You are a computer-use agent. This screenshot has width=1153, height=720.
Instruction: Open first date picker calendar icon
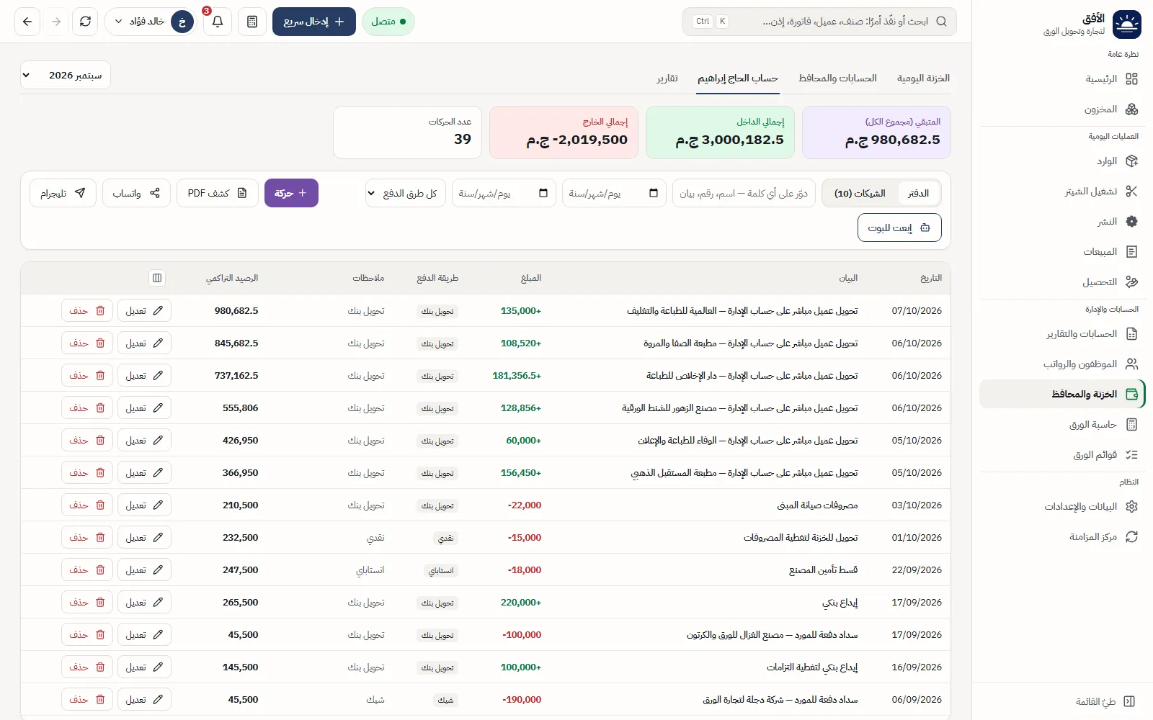(654, 193)
